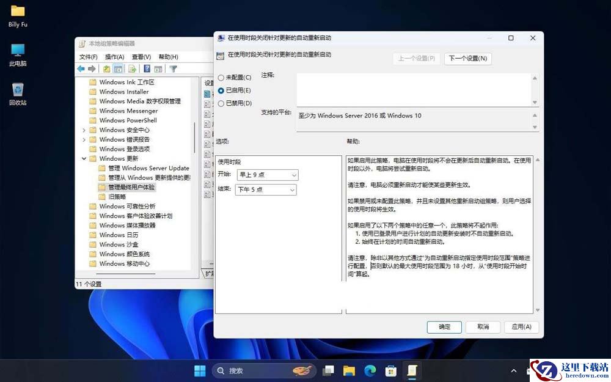
Task: Click the Group Policy scroll icon in taskbar
Action: (411, 371)
